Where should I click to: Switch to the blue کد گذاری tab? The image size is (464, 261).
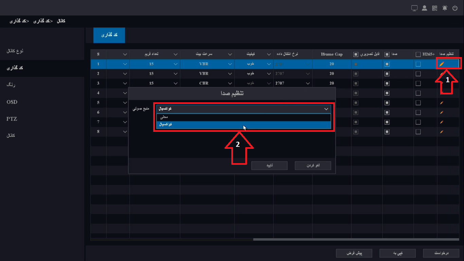pyautogui.click(x=109, y=35)
